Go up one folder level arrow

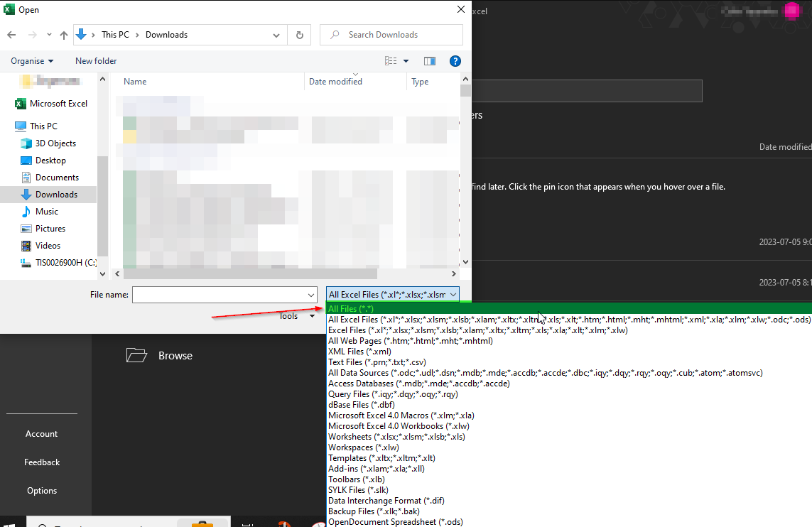64,35
